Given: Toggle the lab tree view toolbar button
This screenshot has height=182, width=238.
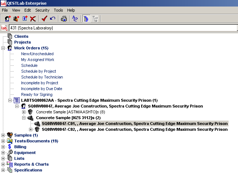Looking at the screenshot, I should pyautogui.click(x=95, y=19).
